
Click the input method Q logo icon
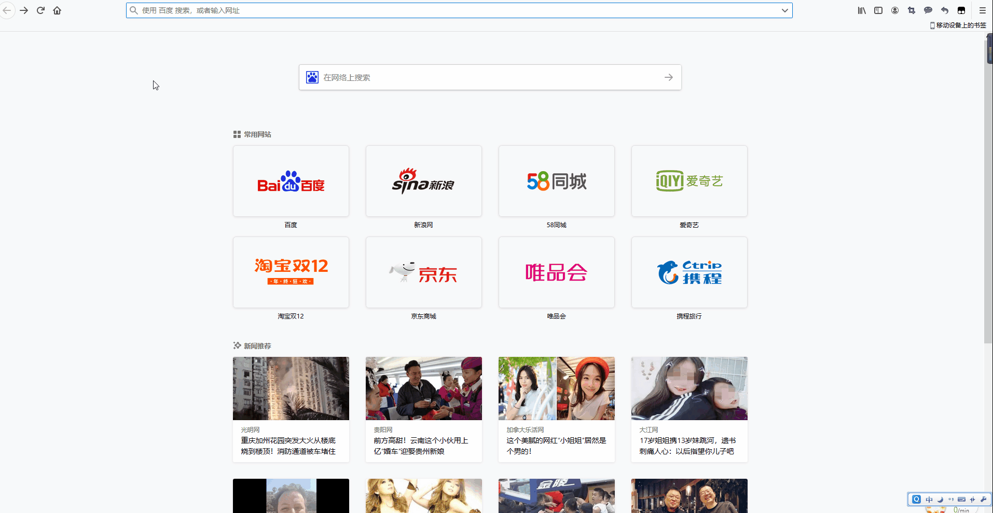point(917,500)
